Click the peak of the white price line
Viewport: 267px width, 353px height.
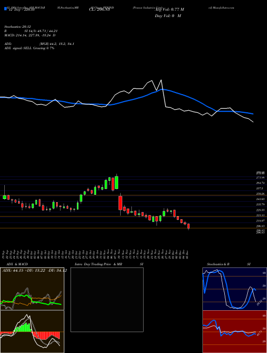(161, 80)
